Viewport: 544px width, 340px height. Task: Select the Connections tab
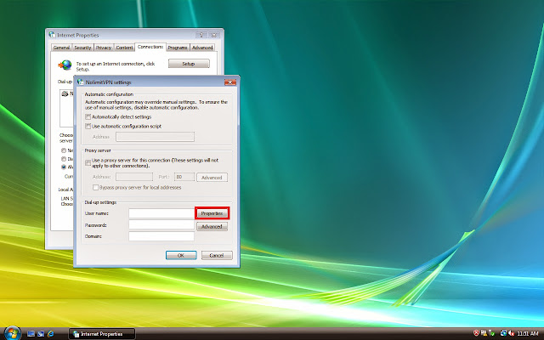[x=150, y=47]
